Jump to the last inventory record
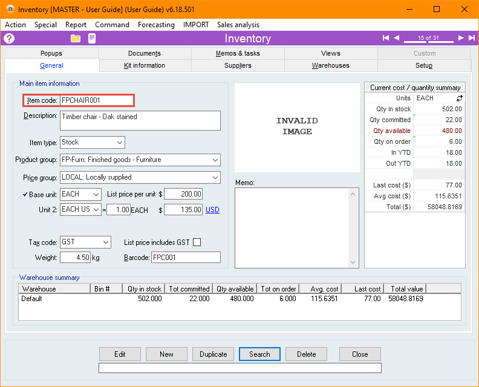This screenshot has width=479, height=387. click(472, 38)
